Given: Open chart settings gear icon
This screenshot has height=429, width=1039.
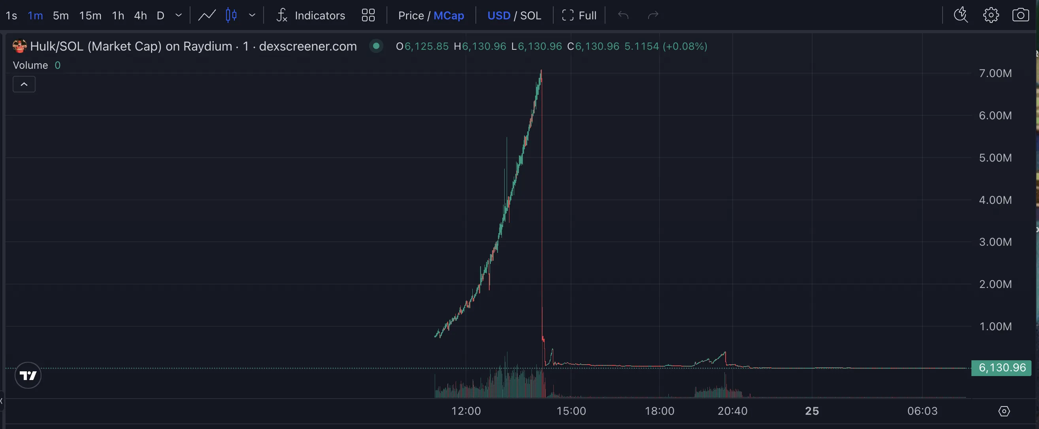Looking at the screenshot, I should point(991,15).
